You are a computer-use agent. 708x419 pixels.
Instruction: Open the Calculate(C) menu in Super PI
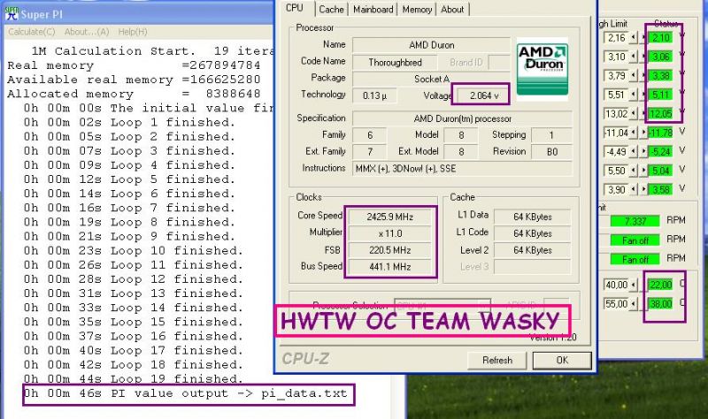pyautogui.click(x=32, y=32)
